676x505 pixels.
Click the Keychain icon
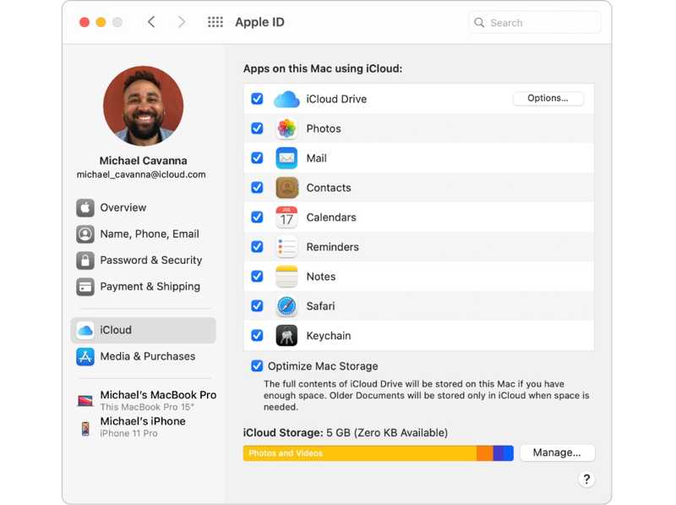click(286, 335)
